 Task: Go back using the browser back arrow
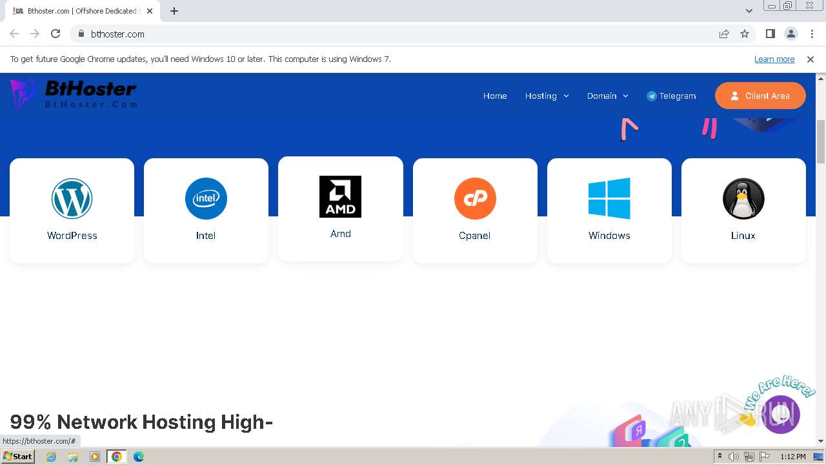14,34
